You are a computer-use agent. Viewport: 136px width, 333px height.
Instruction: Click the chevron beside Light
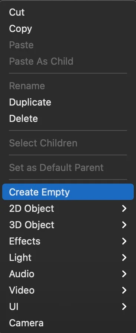[x=124, y=258]
